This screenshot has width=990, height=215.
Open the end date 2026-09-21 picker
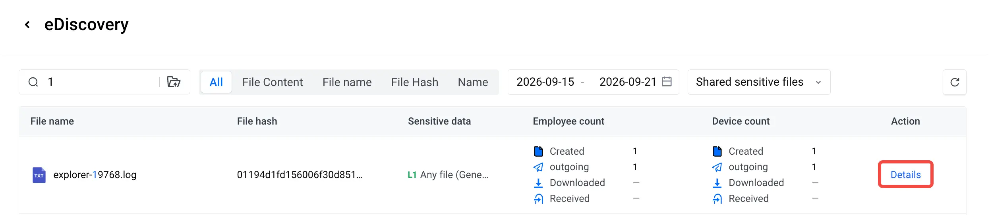tap(628, 82)
